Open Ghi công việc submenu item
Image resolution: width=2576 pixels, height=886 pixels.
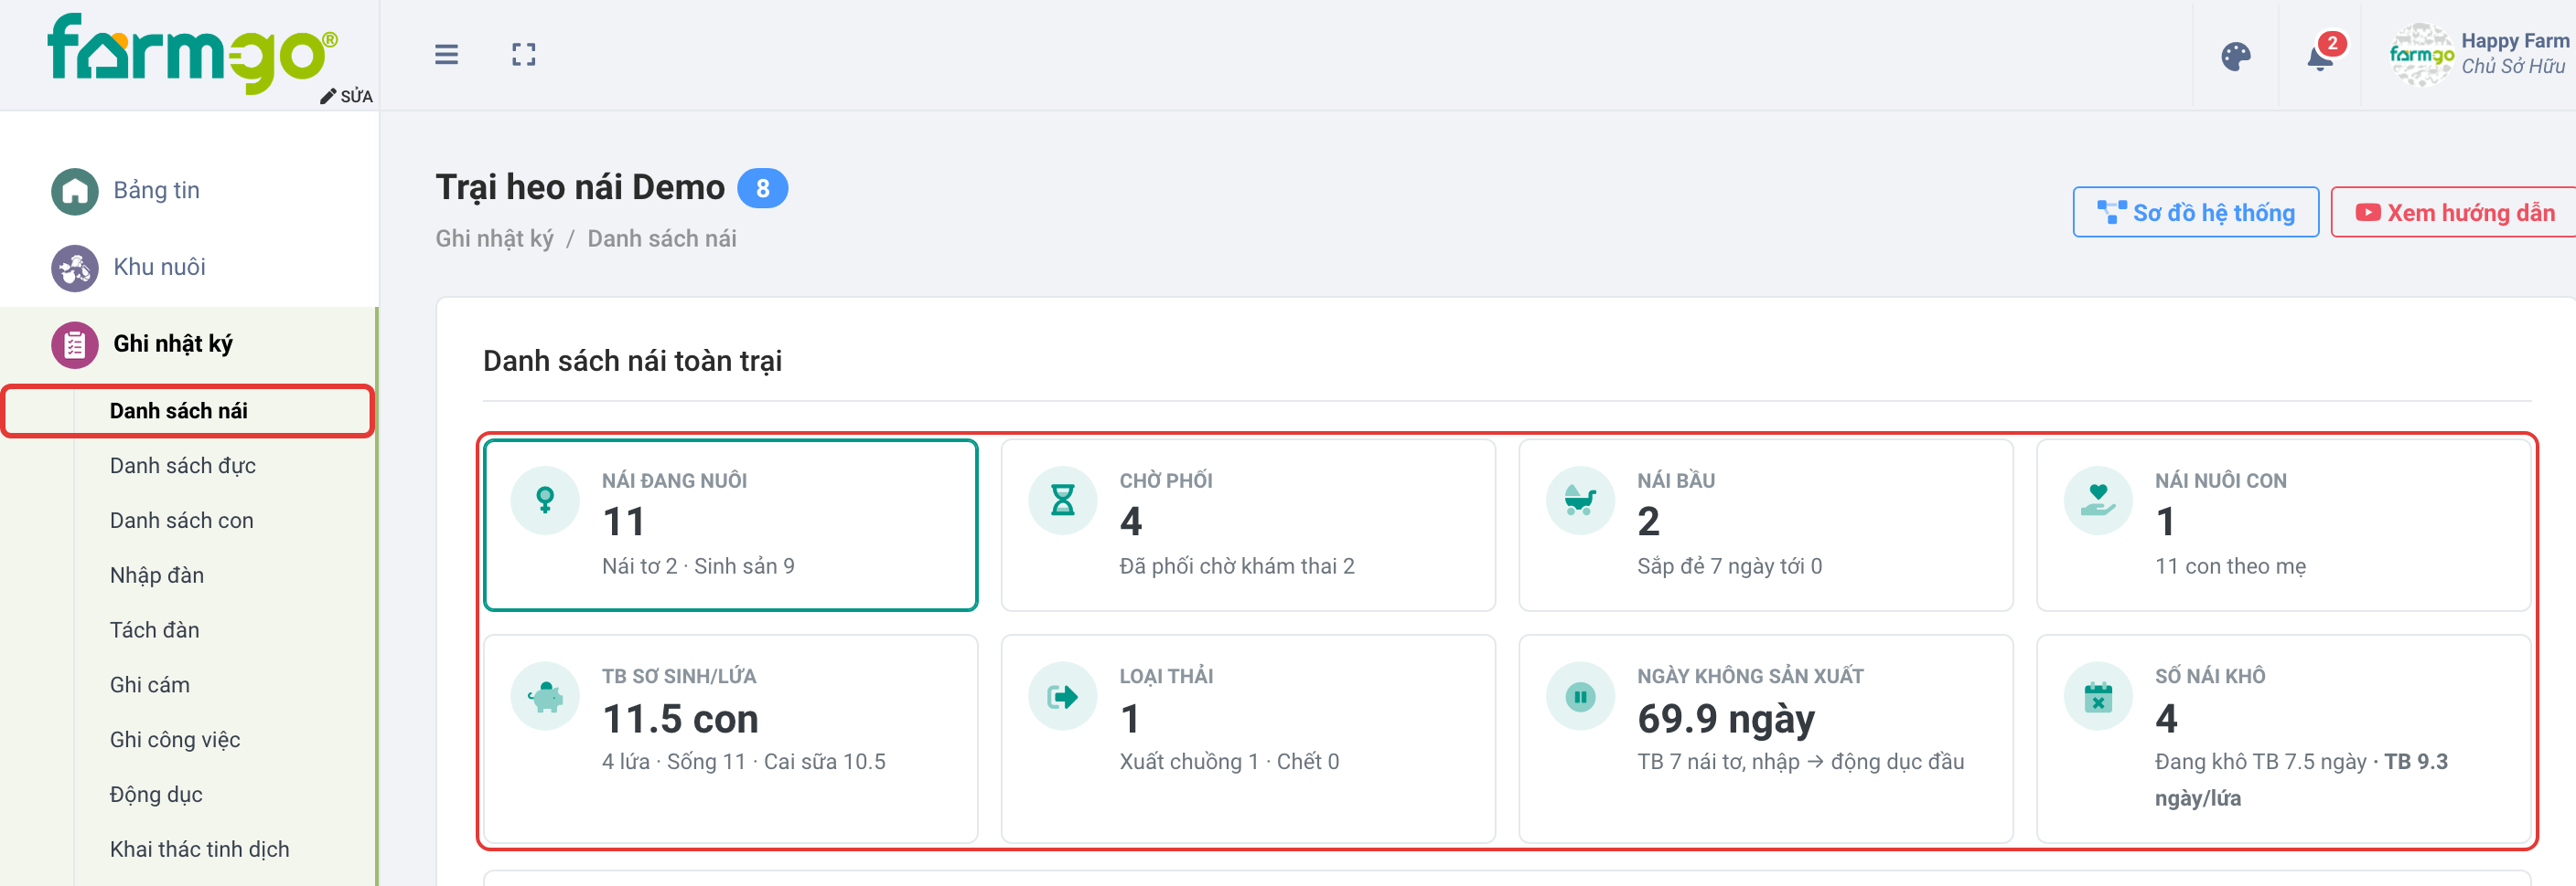point(174,740)
